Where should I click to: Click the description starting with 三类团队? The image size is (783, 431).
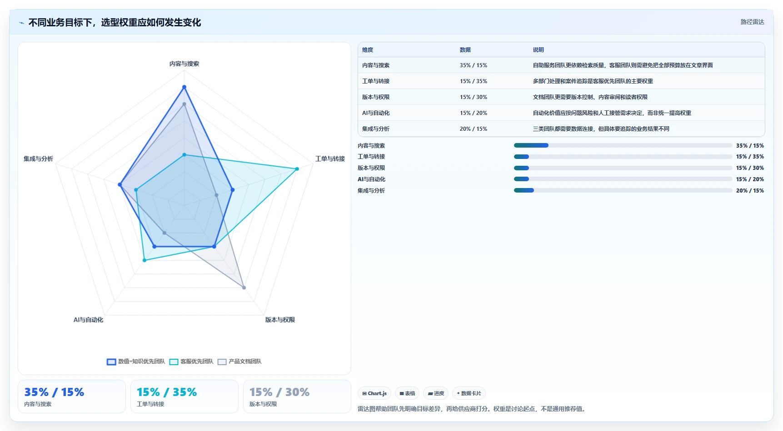coord(601,129)
